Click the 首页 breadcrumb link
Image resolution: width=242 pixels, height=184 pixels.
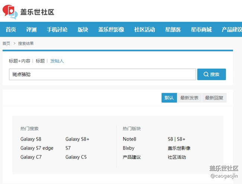click(6, 43)
